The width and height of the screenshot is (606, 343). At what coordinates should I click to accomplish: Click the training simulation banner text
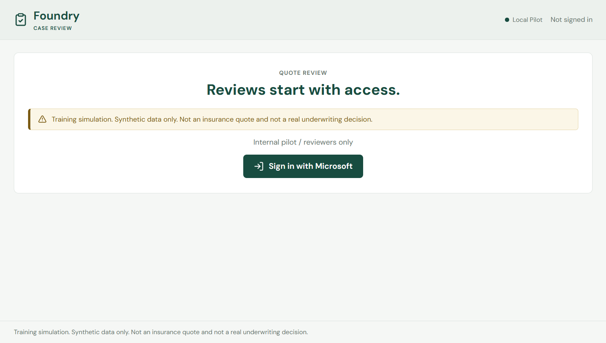[x=212, y=119]
